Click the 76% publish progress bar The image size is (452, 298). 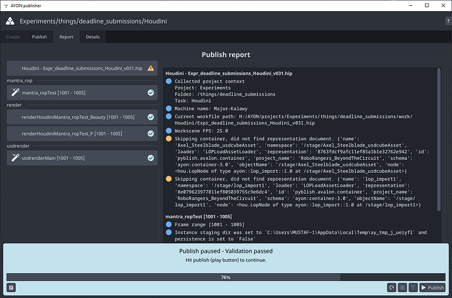(x=226, y=277)
